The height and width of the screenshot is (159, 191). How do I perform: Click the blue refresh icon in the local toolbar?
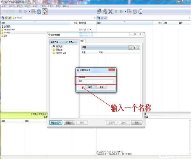coord(39,12)
